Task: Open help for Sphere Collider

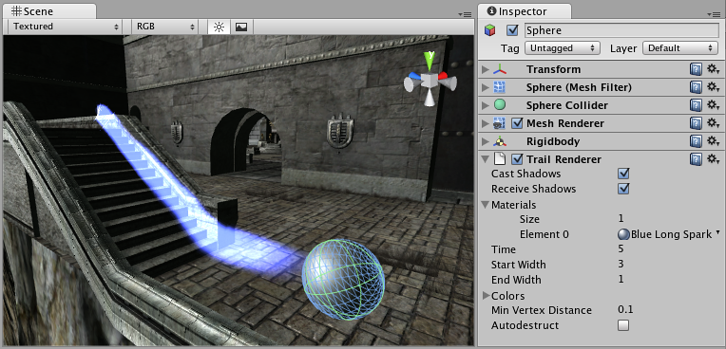Action: (696, 105)
